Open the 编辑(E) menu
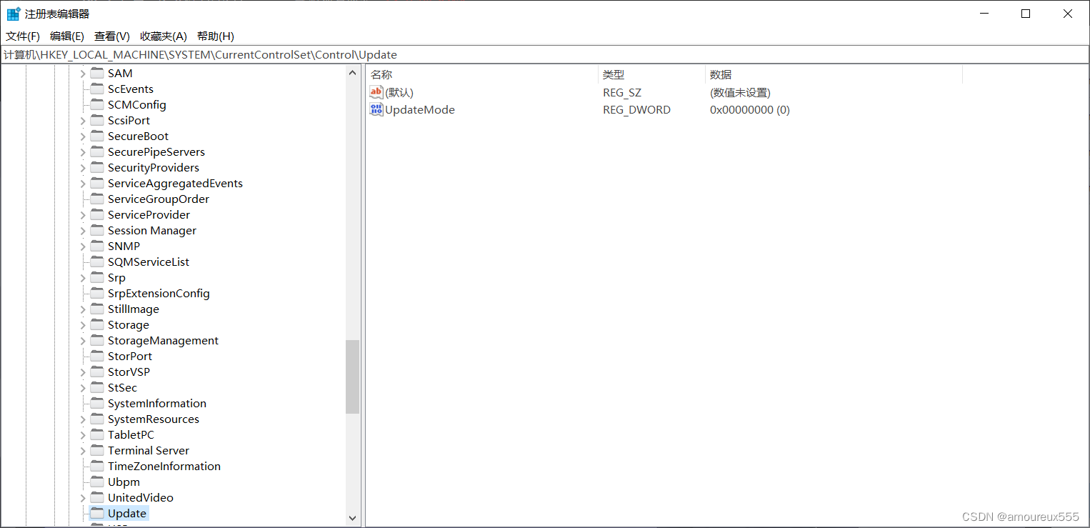 tap(67, 36)
